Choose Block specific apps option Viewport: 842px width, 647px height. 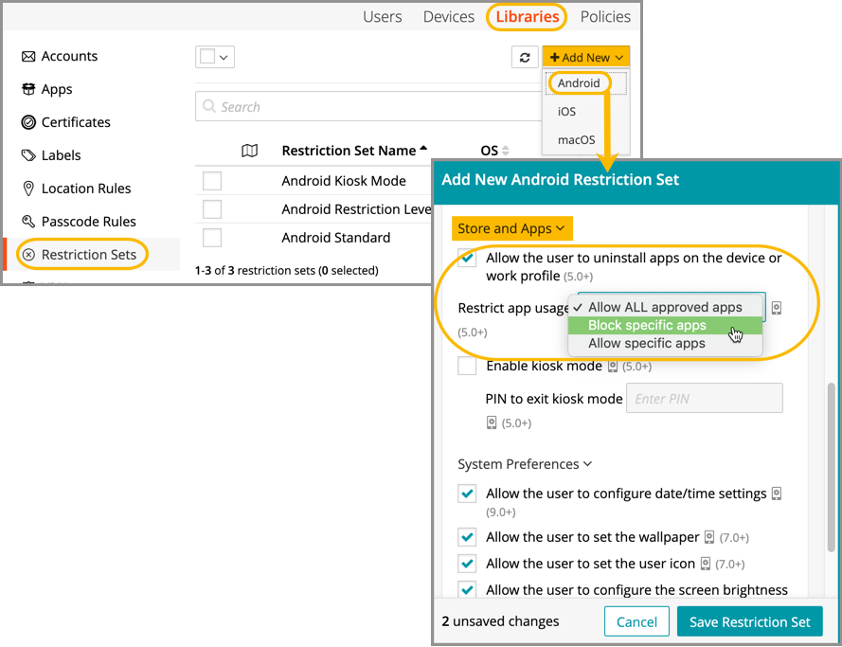point(647,325)
